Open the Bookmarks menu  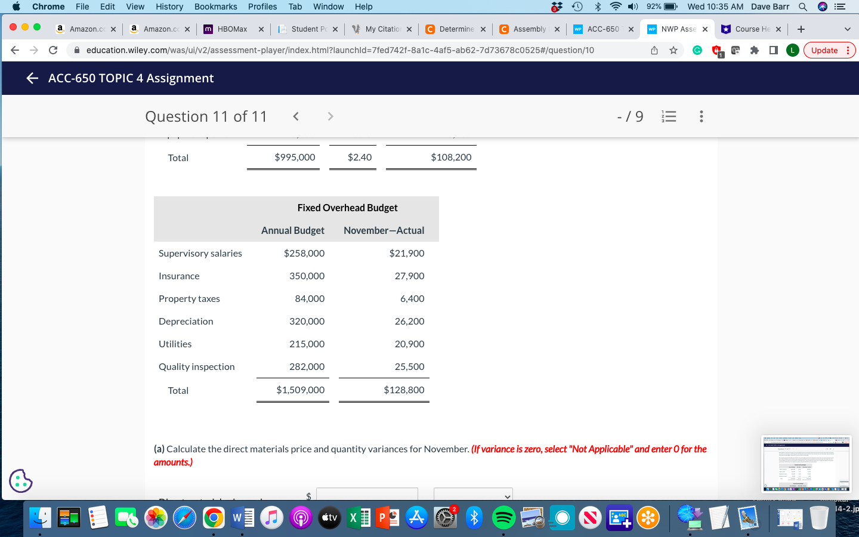click(215, 7)
